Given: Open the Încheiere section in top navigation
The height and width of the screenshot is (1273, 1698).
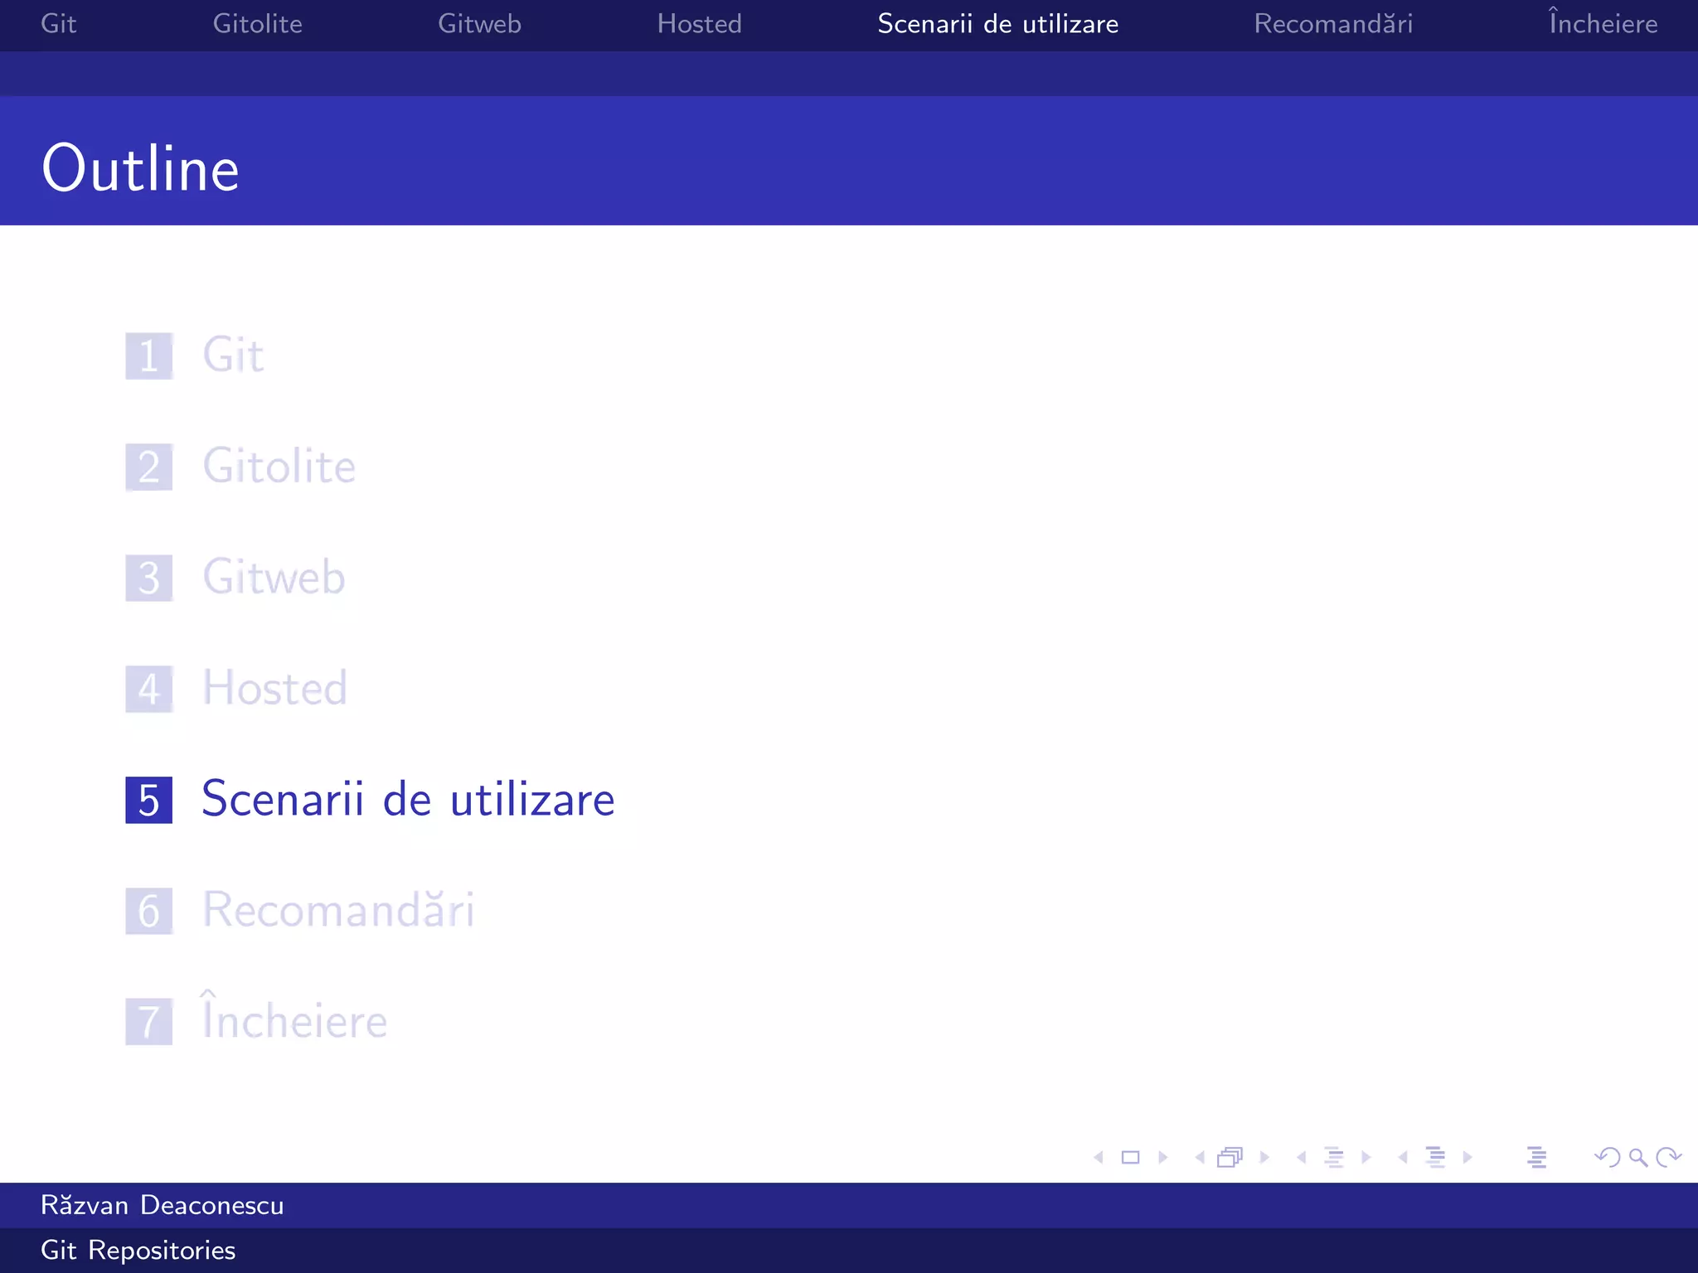Looking at the screenshot, I should pos(1603,22).
